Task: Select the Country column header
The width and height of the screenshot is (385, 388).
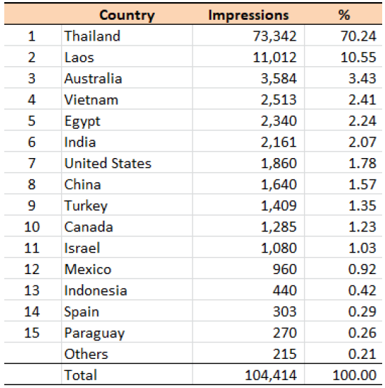Action: tap(127, 16)
